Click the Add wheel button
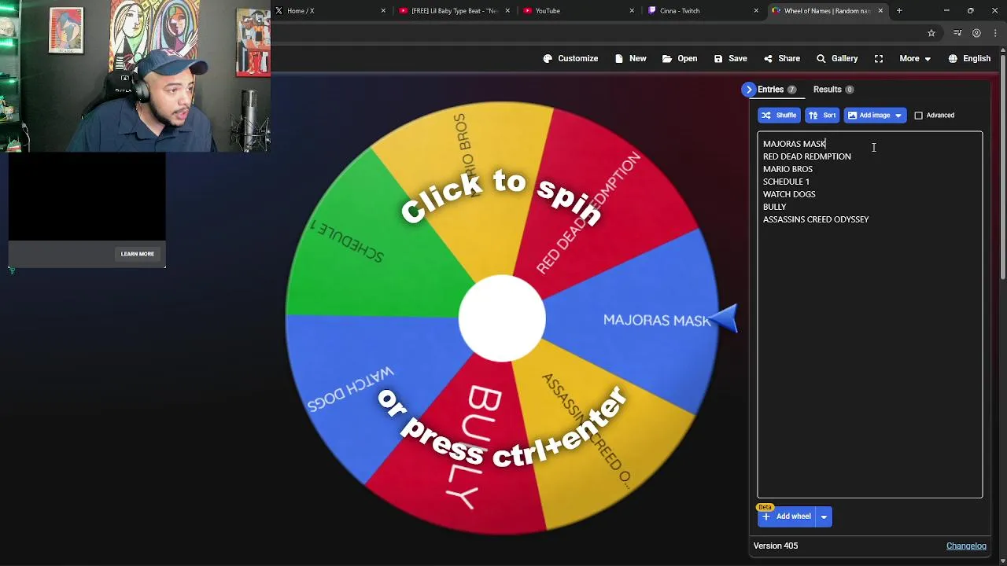Image resolution: width=1007 pixels, height=566 pixels. [x=787, y=516]
